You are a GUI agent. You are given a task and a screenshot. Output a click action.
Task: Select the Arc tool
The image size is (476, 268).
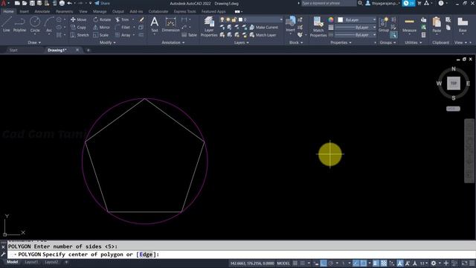click(49, 25)
